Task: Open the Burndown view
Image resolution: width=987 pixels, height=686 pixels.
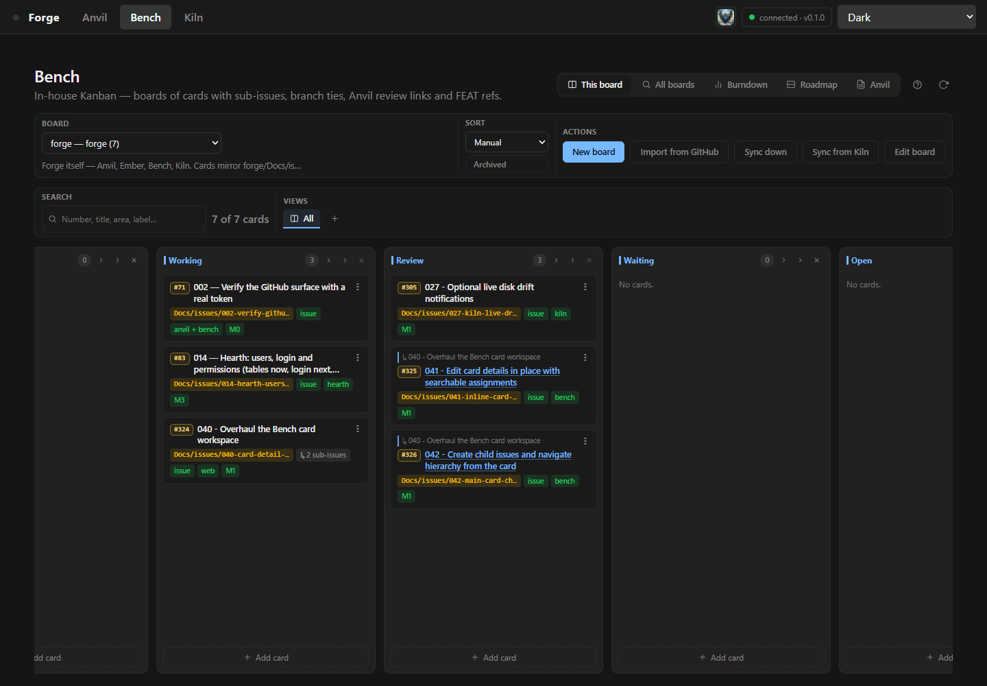Action: pos(741,85)
